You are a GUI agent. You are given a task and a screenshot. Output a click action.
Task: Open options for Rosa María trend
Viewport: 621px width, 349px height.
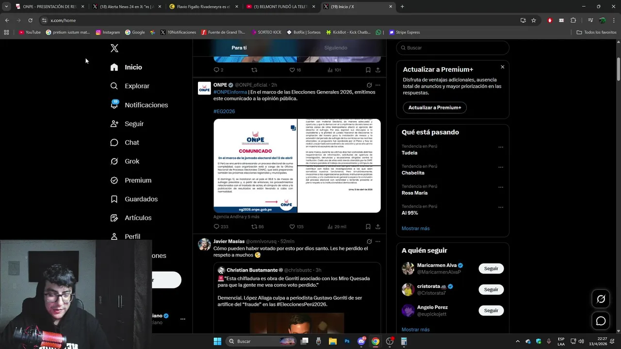(x=501, y=187)
